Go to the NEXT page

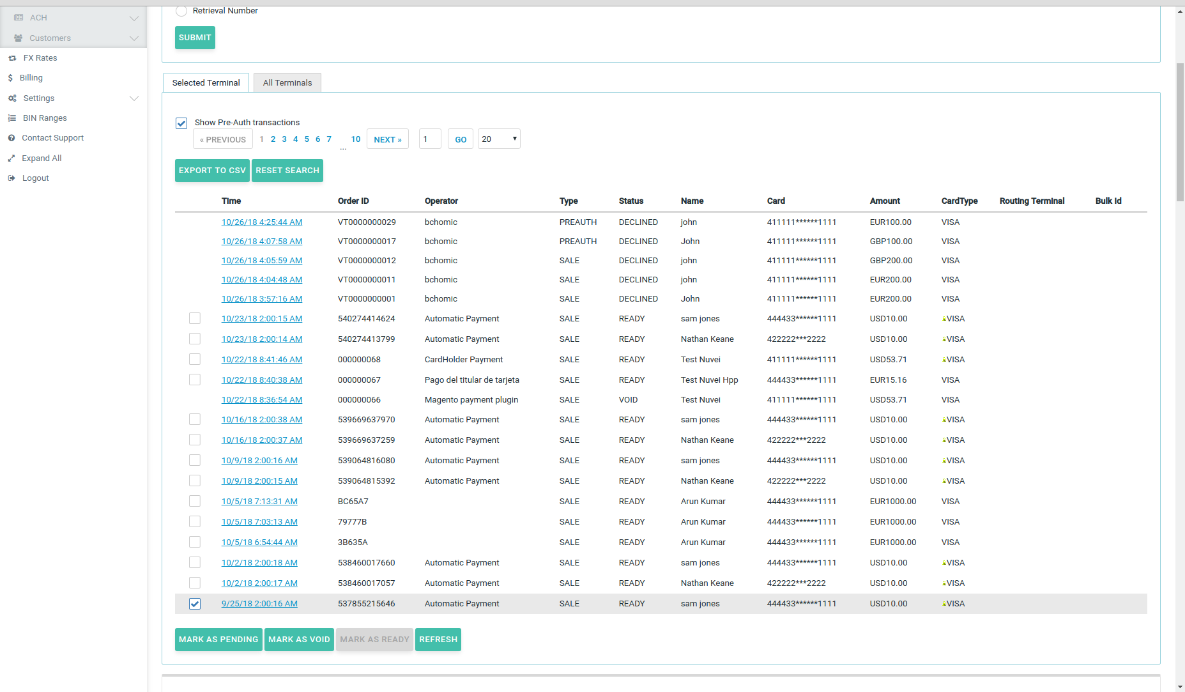[x=388, y=139]
